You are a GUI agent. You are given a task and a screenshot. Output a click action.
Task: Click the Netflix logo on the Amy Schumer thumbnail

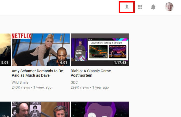[22, 36]
